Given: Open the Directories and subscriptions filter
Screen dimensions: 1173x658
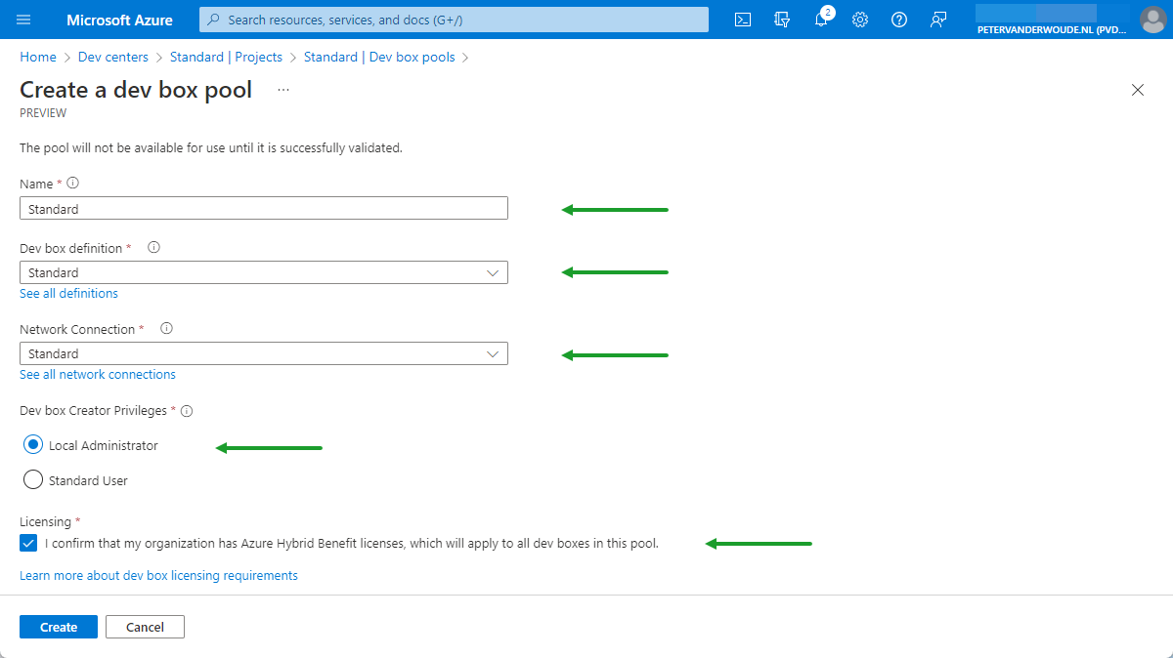Looking at the screenshot, I should click(782, 20).
